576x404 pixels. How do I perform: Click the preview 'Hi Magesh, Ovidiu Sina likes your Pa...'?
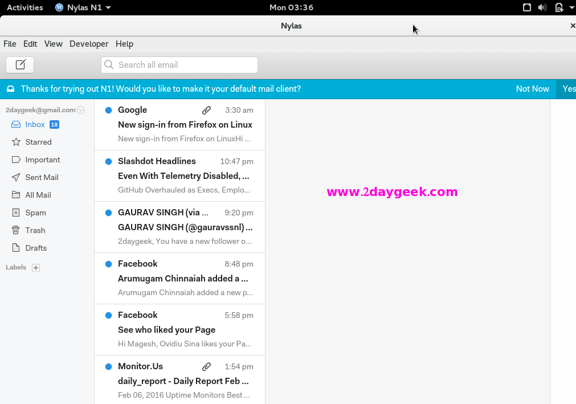point(185,344)
